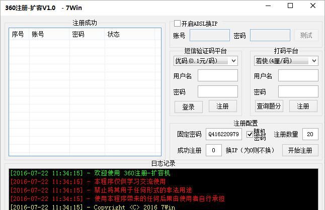Click the 注册数量 field showing 20

310,134
